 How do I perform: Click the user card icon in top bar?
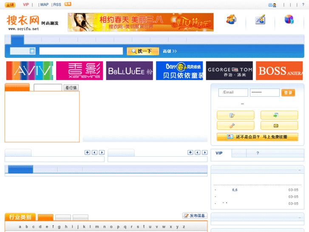click(272, 5)
